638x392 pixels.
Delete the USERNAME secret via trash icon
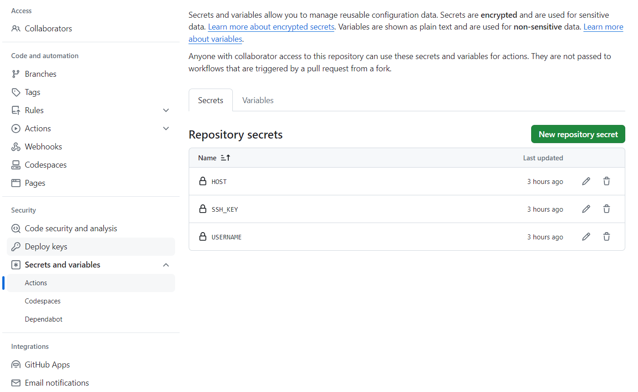click(x=607, y=237)
